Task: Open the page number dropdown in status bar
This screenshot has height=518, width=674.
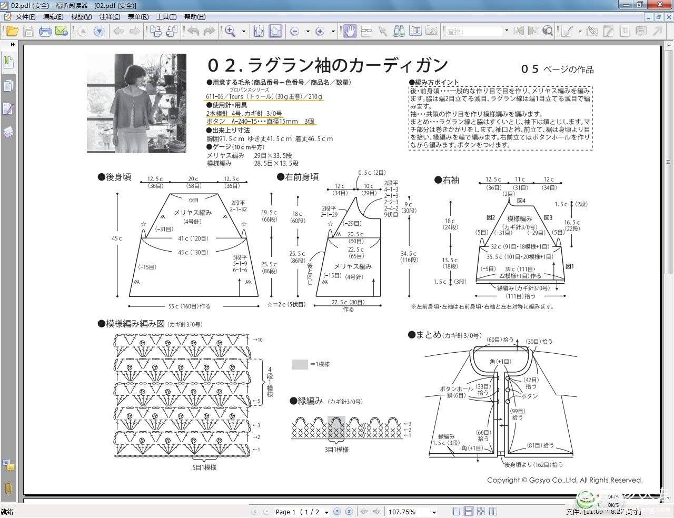Action: 326,512
